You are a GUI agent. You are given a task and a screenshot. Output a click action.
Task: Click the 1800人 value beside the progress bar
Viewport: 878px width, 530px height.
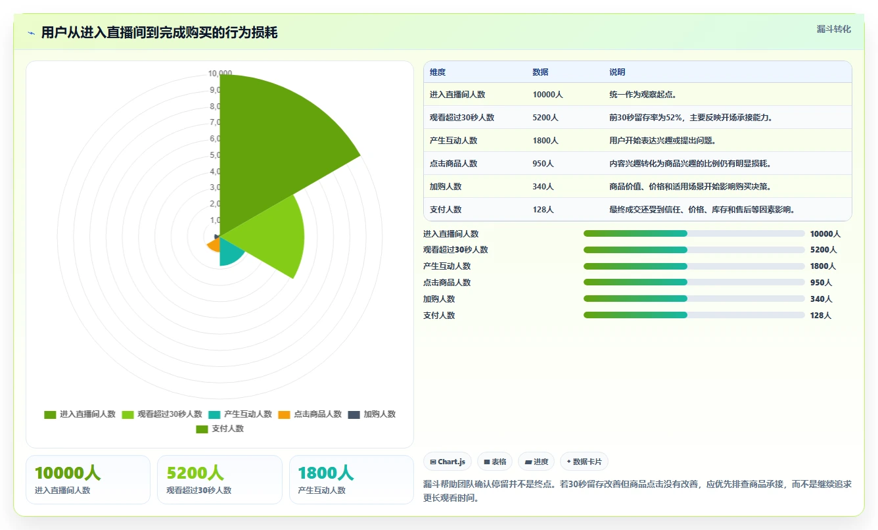[823, 266]
